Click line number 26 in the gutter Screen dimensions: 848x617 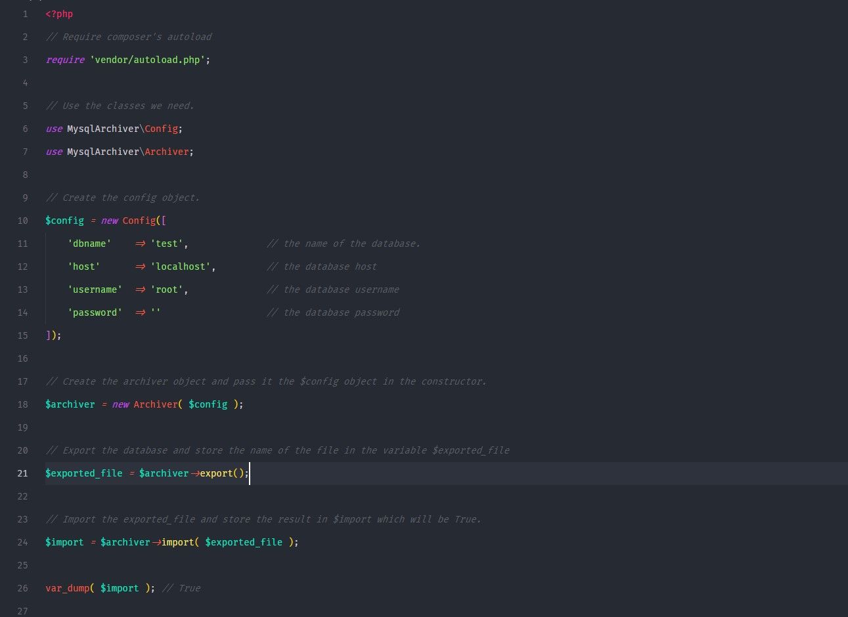[23, 588]
